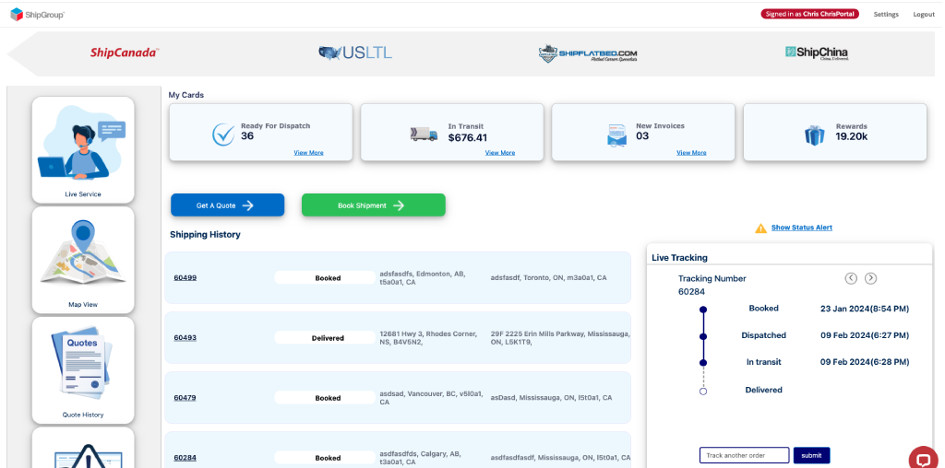Open shipment 60493

[185, 337]
